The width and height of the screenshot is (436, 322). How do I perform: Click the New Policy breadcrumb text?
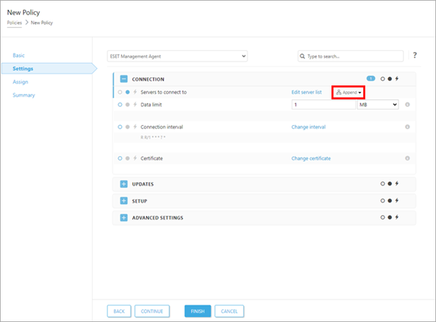pyautogui.click(x=42, y=23)
